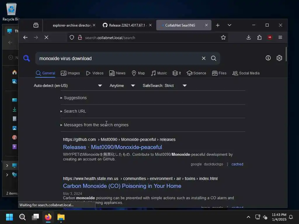Screen dimensions: 299x224
Task: Bookmark this page with the star icon
Action: coord(223,38)
